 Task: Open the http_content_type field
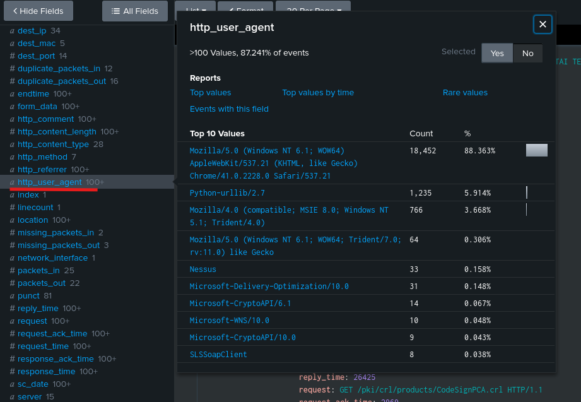click(x=54, y=145)
